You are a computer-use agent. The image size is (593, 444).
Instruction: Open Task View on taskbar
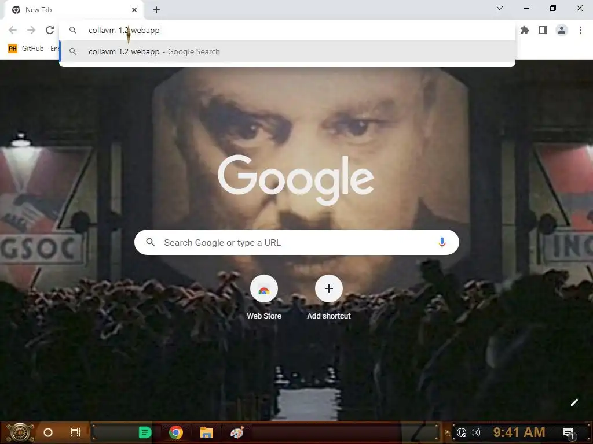[76, 432]
